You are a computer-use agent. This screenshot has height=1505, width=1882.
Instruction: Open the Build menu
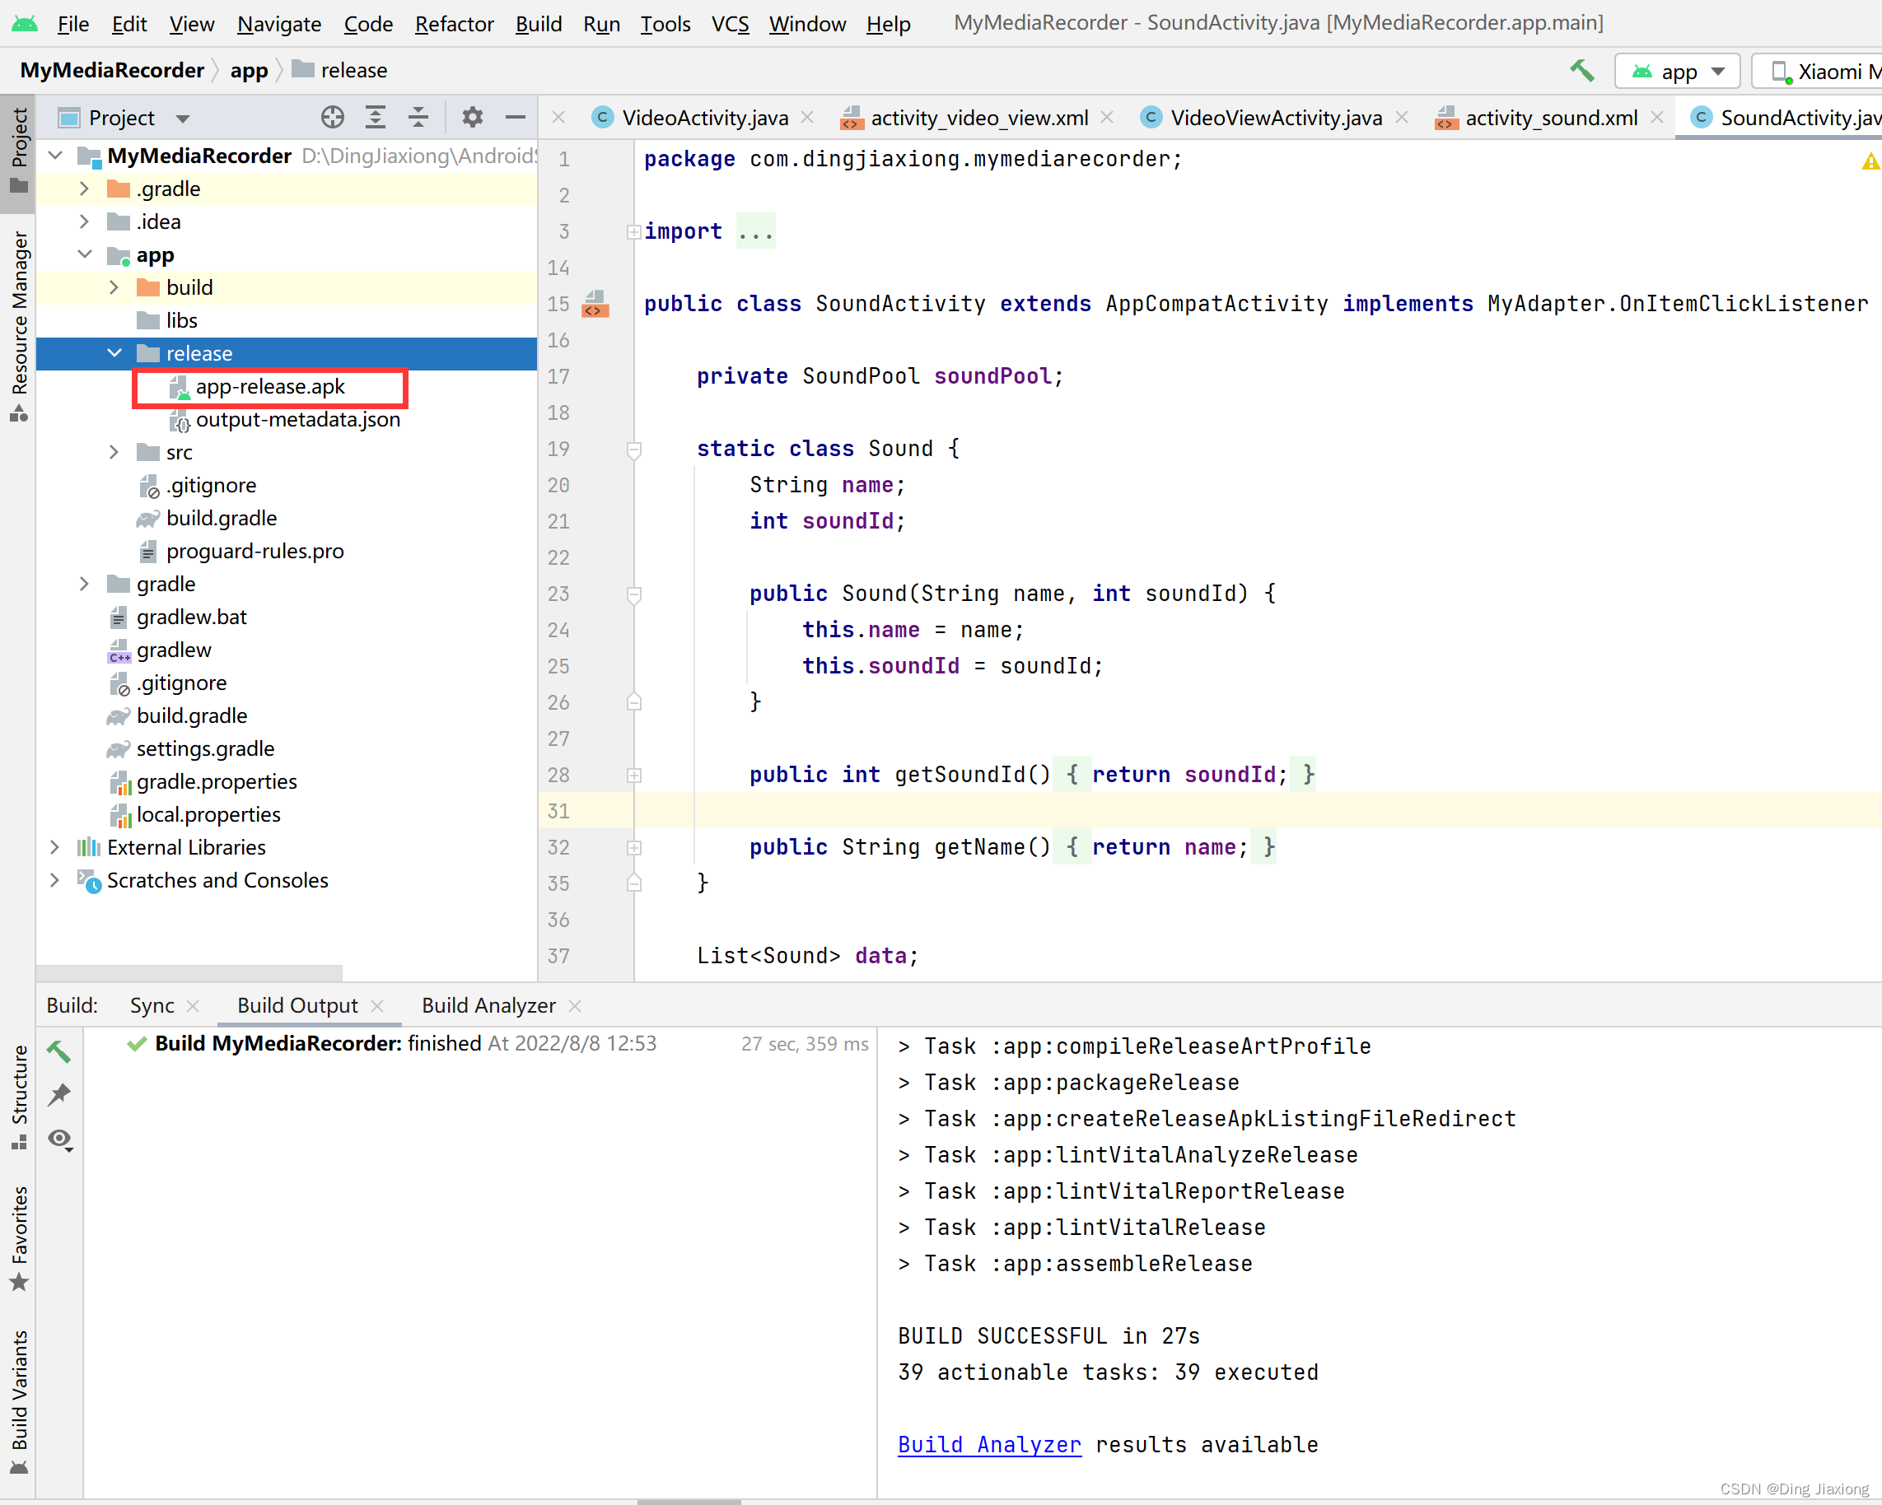pos(539,24)
